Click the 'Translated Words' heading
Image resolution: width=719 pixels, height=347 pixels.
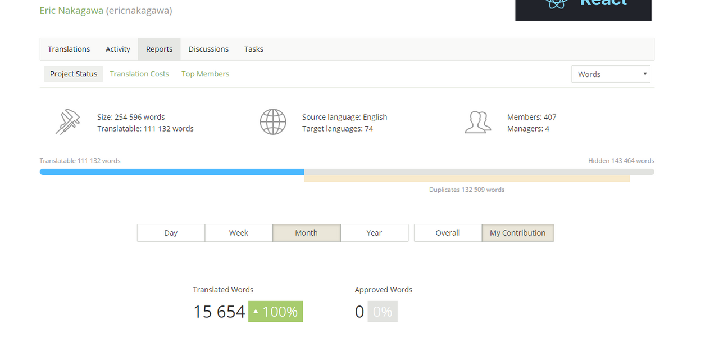223,290
